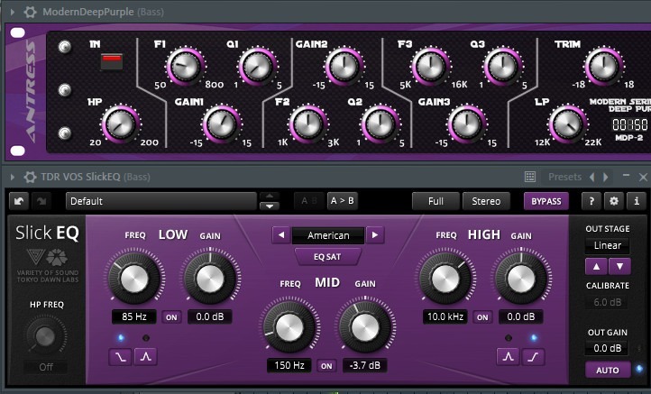
Task: Click the MID GAIN knob
Action: pos(365,327)
